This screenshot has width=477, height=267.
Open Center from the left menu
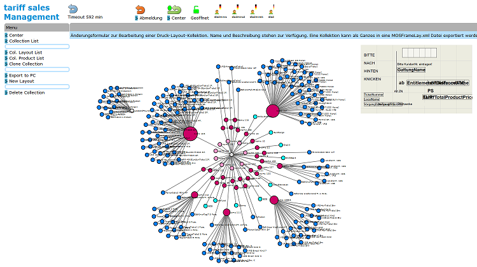[16, 35]
